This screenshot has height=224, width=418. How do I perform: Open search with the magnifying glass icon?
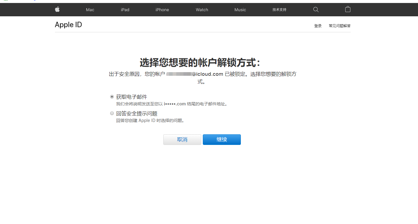316,10
